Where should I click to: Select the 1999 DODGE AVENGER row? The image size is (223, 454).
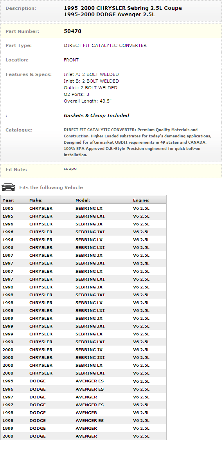(x=83, y=428)
